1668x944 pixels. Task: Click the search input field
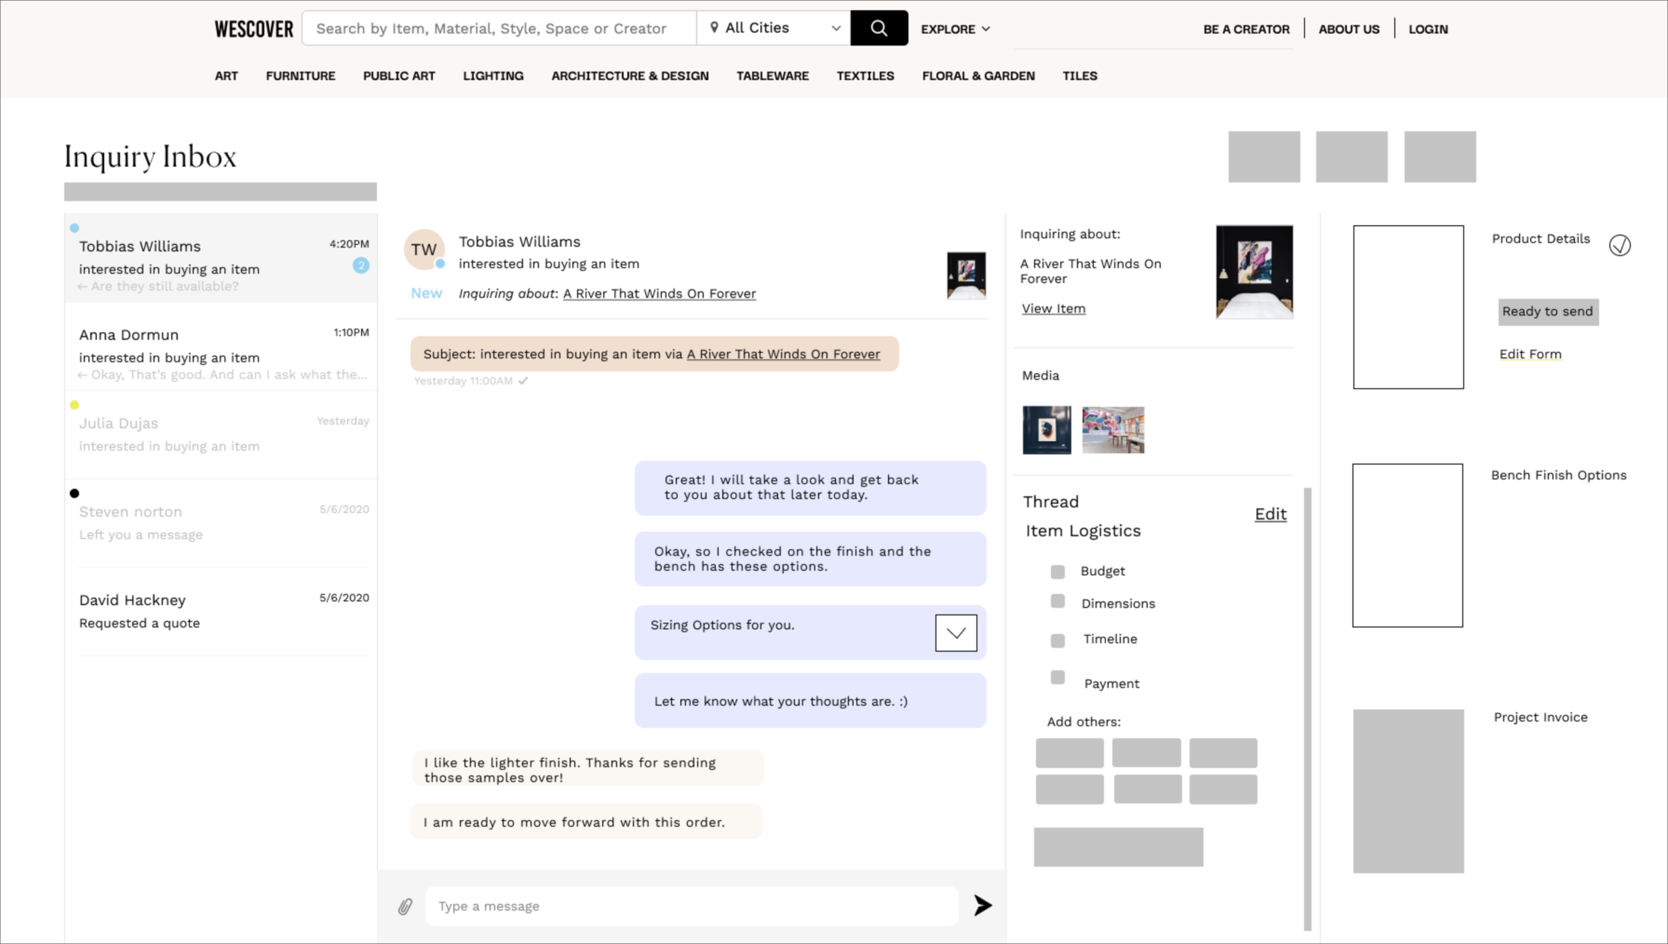coord(499,28)
